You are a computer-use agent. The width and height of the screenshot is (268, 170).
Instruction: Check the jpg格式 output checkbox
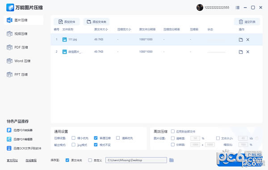(74, 145)
